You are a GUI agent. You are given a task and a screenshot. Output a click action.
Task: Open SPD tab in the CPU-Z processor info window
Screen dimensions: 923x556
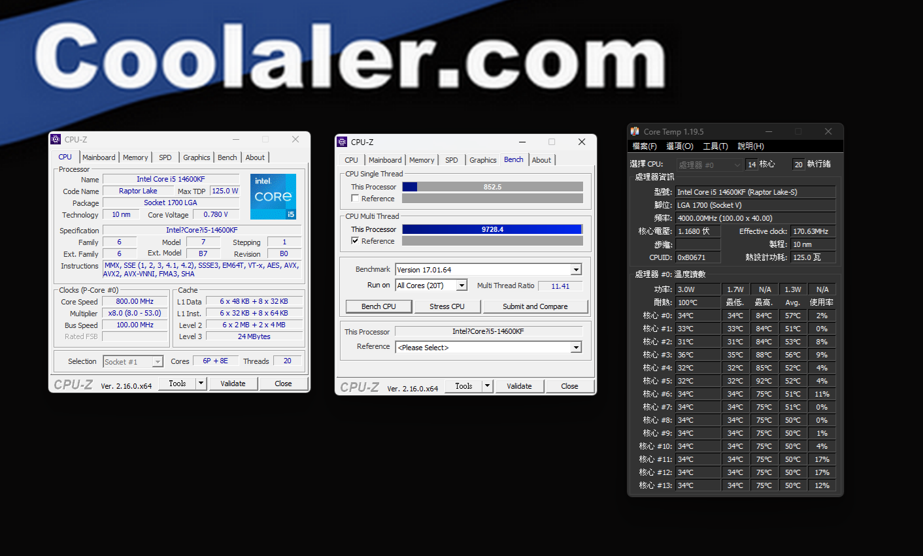pyautogui.click(x=165, y=157)
